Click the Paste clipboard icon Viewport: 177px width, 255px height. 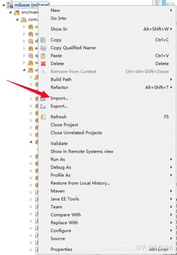[43, 56]
